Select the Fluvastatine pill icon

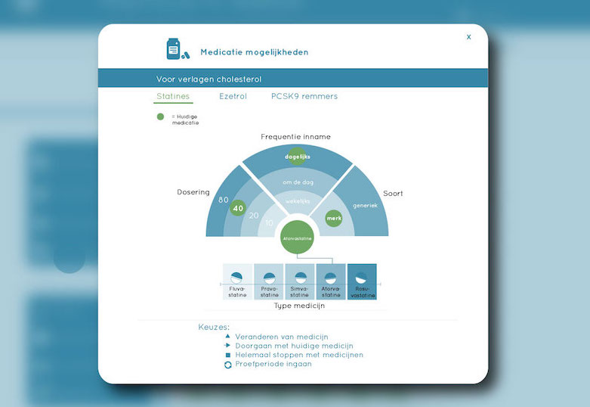pyautogui.click(x=237, y=277)
